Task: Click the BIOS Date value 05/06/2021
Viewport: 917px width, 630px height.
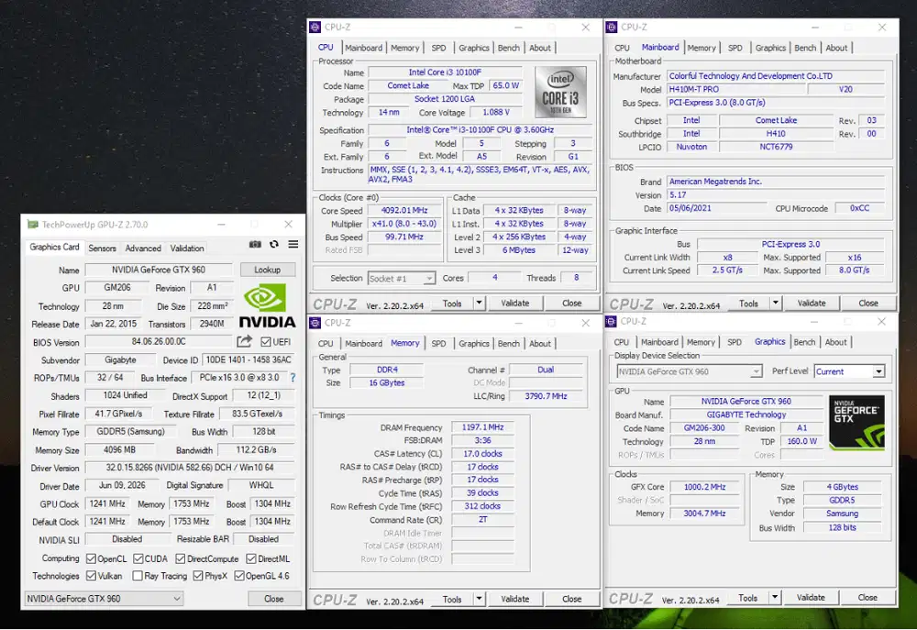Action: coord(716,208)
